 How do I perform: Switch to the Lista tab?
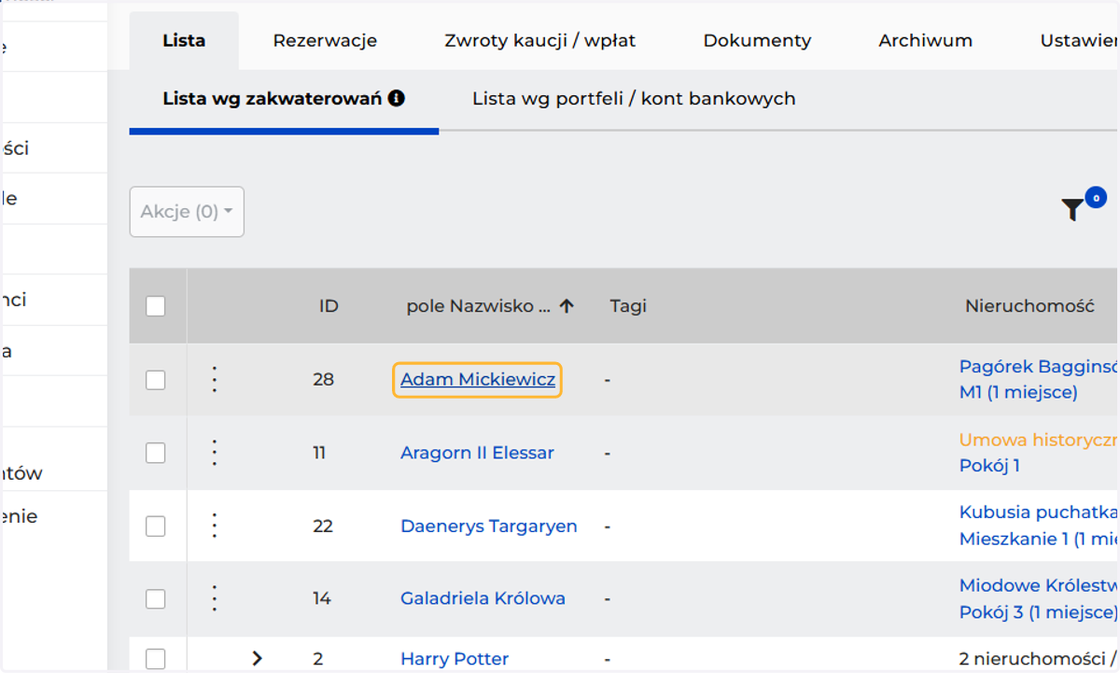[184, 41]
